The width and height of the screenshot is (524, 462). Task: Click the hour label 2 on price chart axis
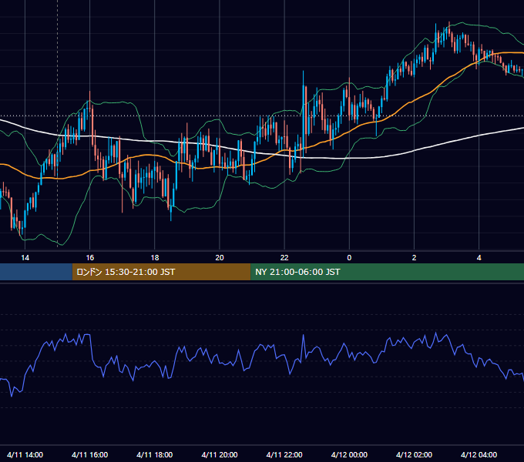pos(414,258)
